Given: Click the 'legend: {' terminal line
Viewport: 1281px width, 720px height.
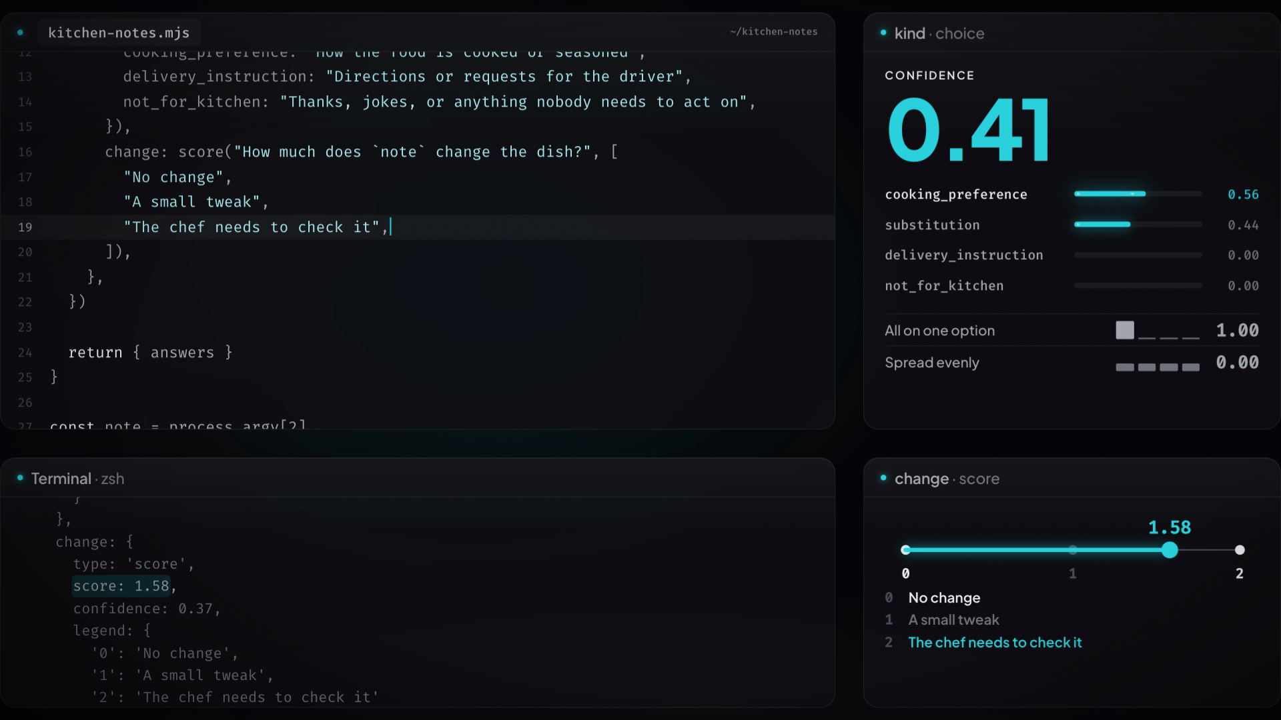Looking at the screenshot, I should (x=112, y=631).
